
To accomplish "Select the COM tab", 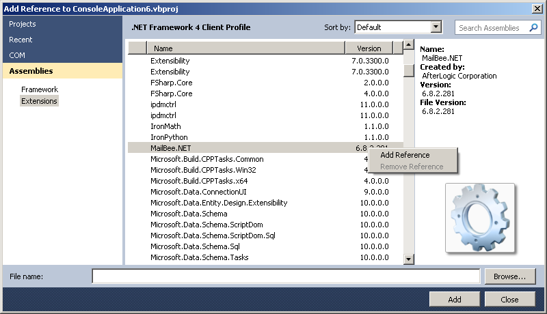I will 17,55.
